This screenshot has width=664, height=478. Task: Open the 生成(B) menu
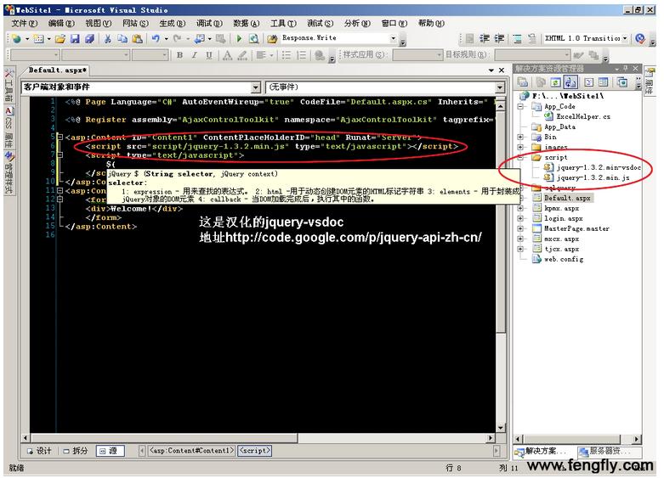coord(173,23)
